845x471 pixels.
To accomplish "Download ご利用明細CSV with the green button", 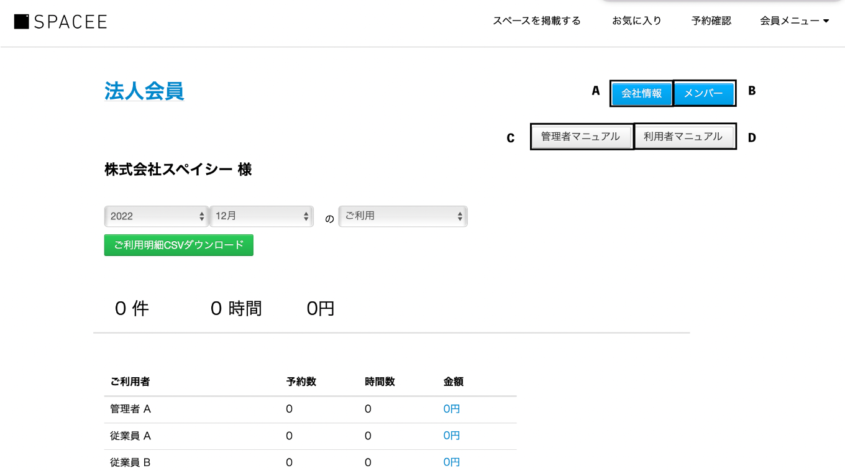I will (x=179, y=245).
